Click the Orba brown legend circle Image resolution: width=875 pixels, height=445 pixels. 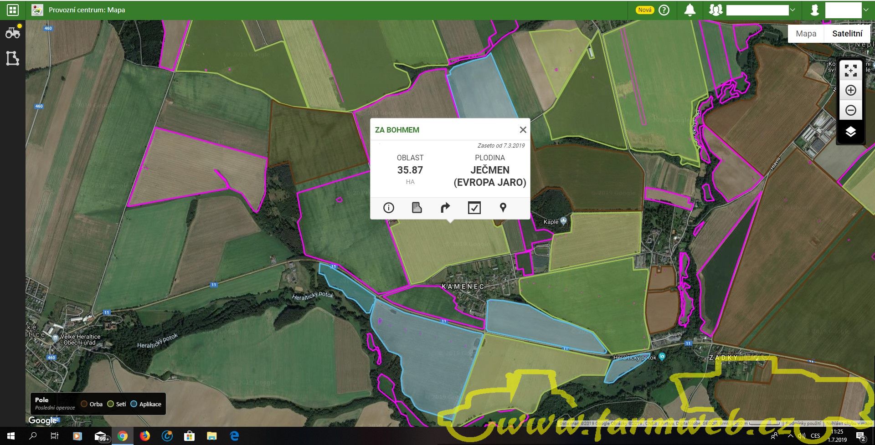(x=84, y=404)
